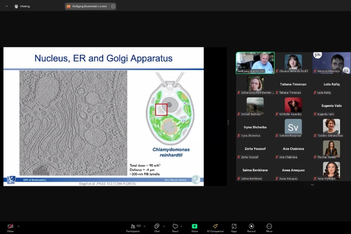
Task: Open the Chat panel
Action: click(x=157, y=227)
